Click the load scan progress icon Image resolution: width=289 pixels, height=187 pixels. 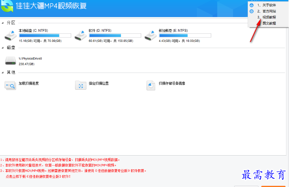point(11,85)
